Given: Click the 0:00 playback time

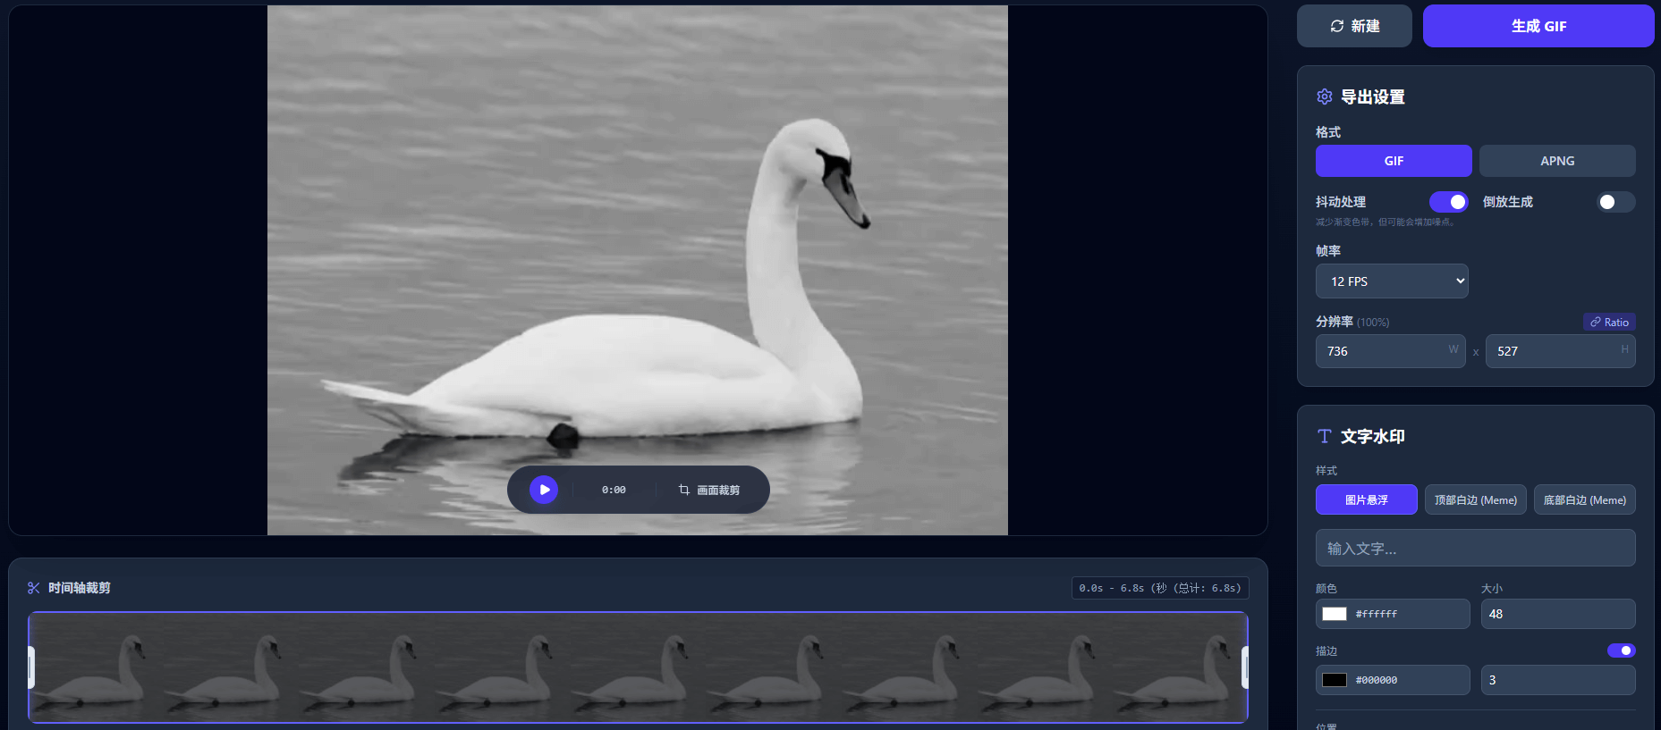Looking at the screenshot, I should click(614, 490).
